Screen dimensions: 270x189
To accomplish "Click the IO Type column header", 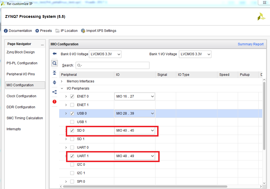I will [x=197, y=75].
